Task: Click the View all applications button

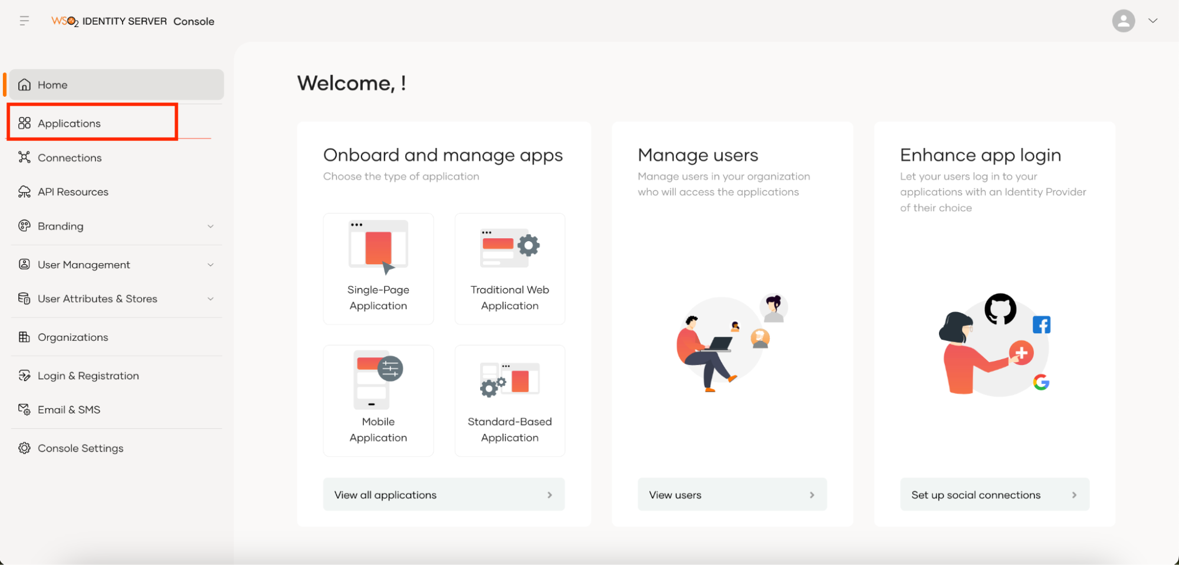Action: (444, 494)
